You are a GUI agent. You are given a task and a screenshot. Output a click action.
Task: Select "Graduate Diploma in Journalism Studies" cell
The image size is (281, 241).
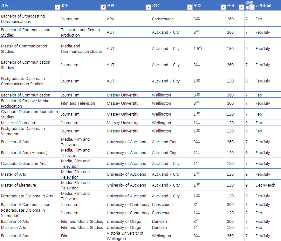point(30,114)
